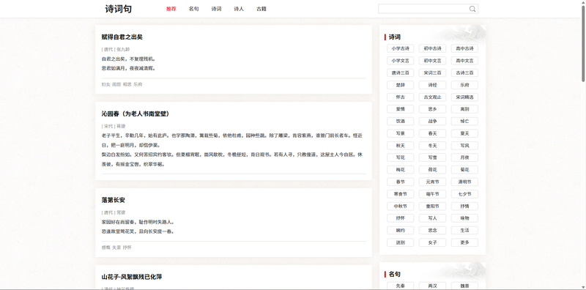Image resolution: width=586 pixels, height=290 pixels.
Task: Pick the 重阳节 festival button
Action: [x=432, y=207]
